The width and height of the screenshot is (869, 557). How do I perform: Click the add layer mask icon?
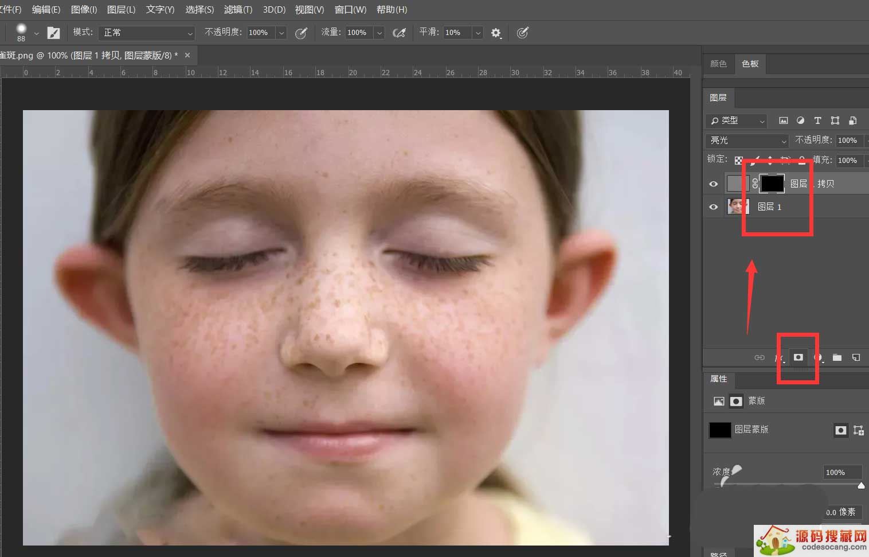[x=798, y=357]
